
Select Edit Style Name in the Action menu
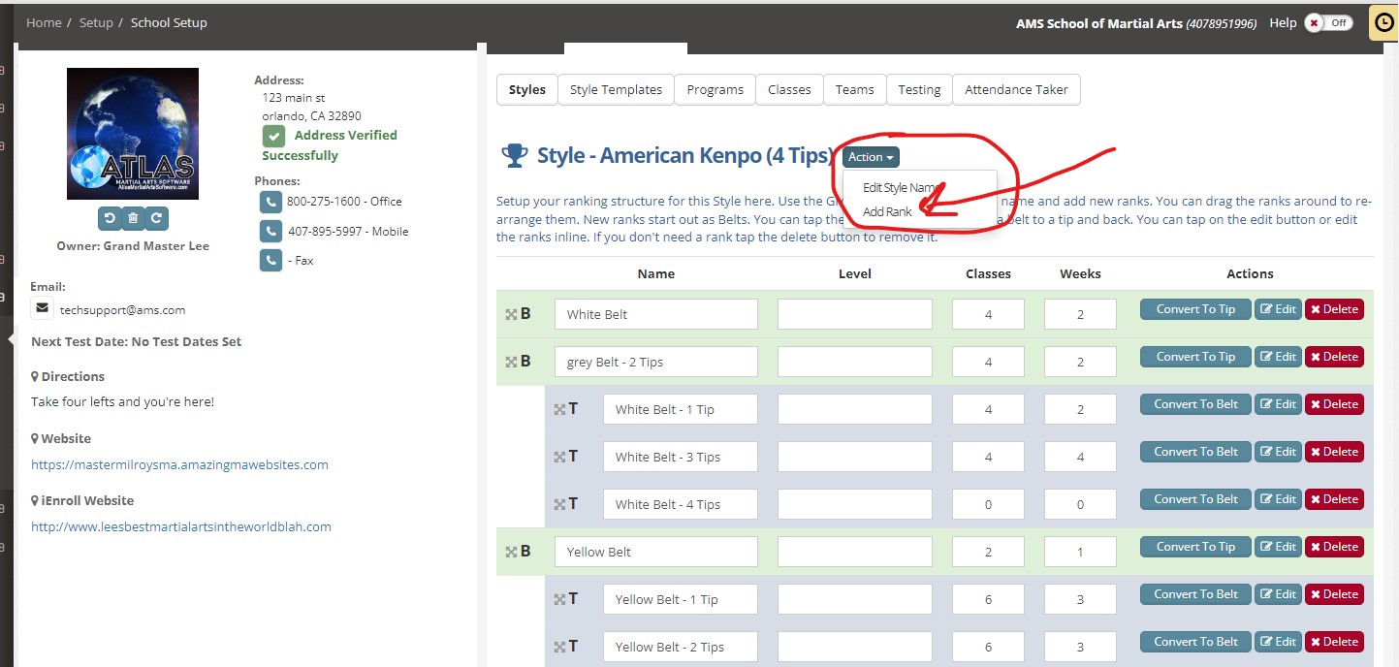pyautogui.click(x=901, y=187)
